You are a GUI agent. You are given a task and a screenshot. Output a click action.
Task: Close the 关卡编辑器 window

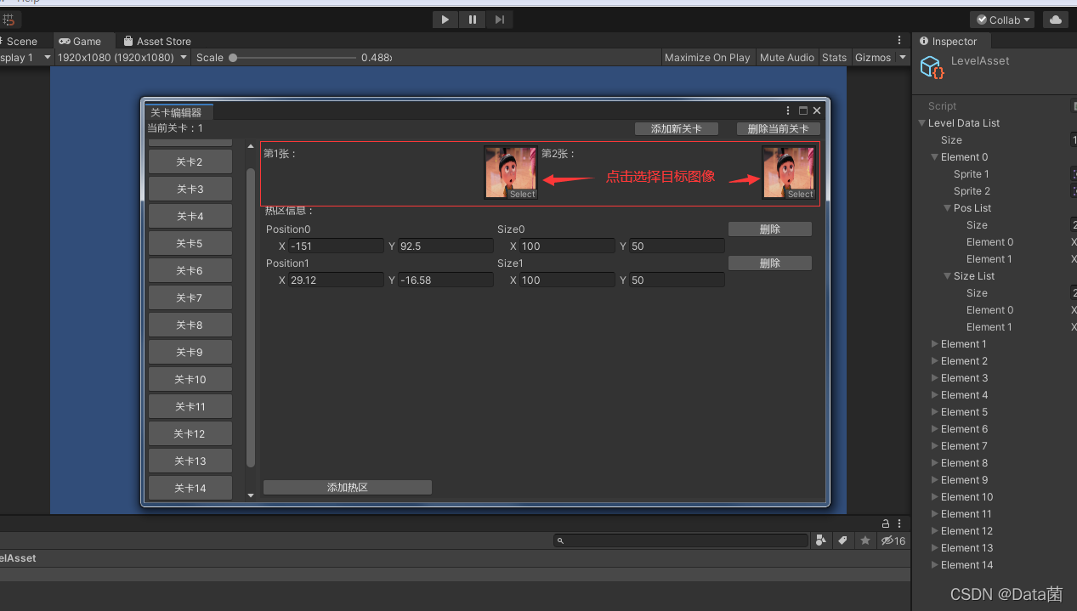coord(817,110)
